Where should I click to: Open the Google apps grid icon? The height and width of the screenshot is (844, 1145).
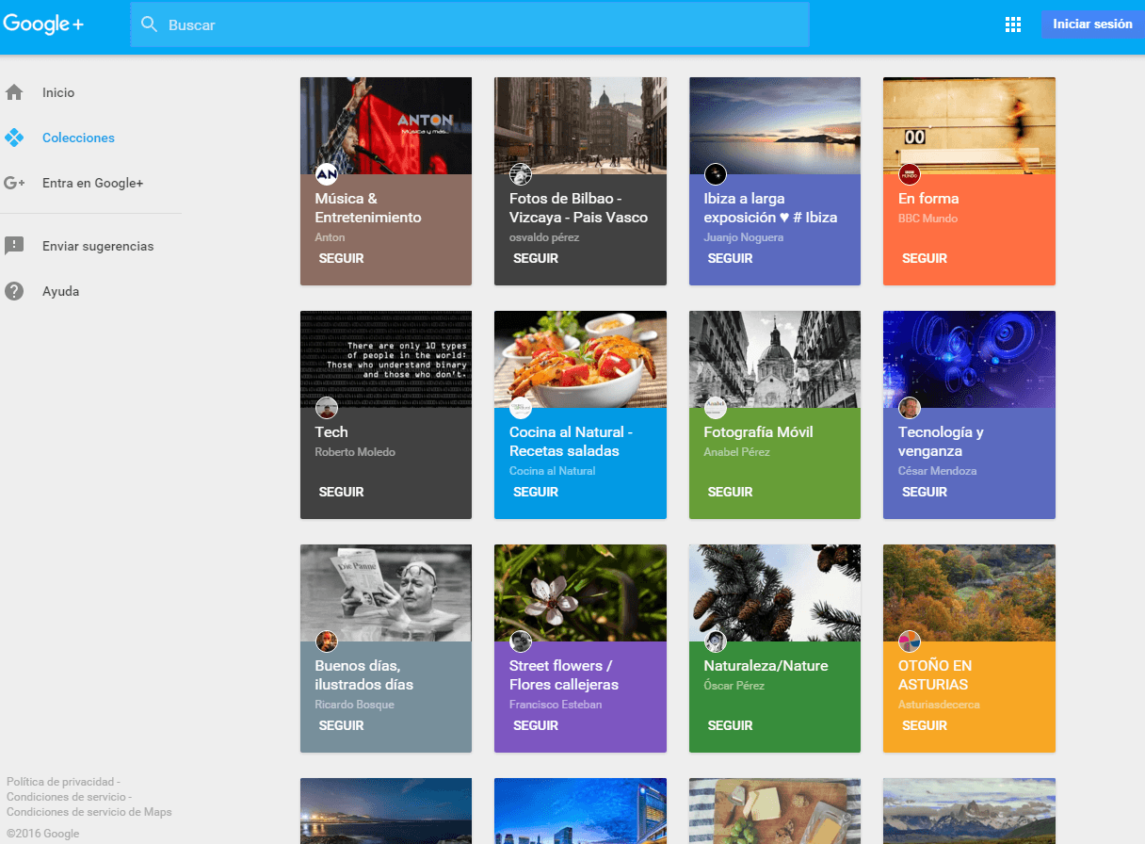[1013, 25]
